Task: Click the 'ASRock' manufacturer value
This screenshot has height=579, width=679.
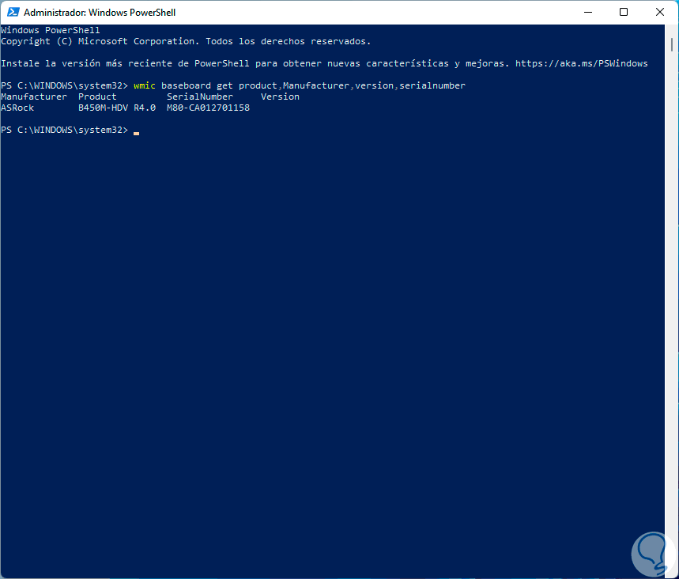Action: click(17, 108)
